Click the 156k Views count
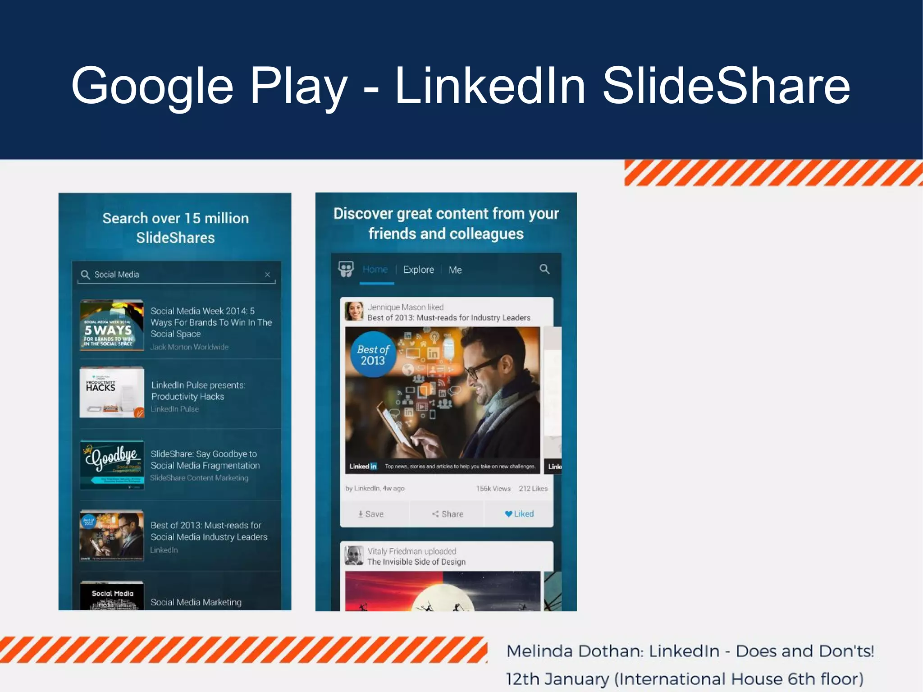Image resolution: width=923 pixels, height=692 pixels. [493, 489]
